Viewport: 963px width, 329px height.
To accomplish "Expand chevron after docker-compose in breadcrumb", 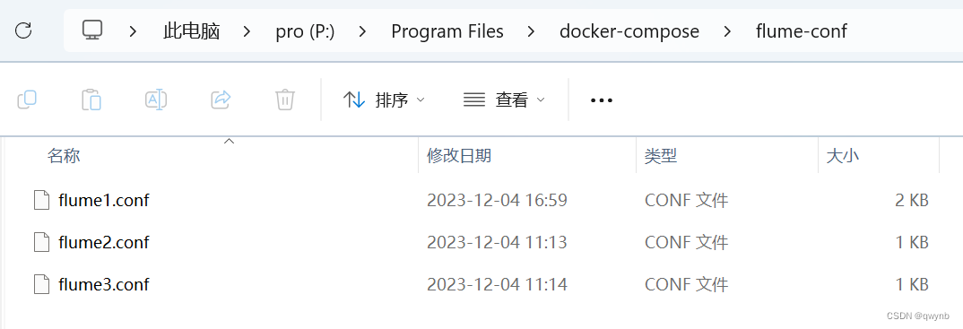I will [x=727, y=30].
